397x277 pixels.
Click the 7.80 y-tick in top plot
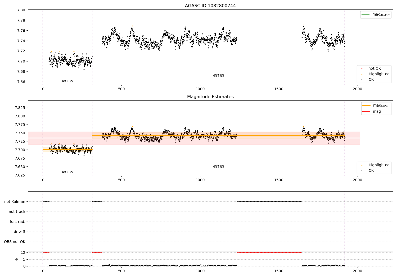click(21, 10)
